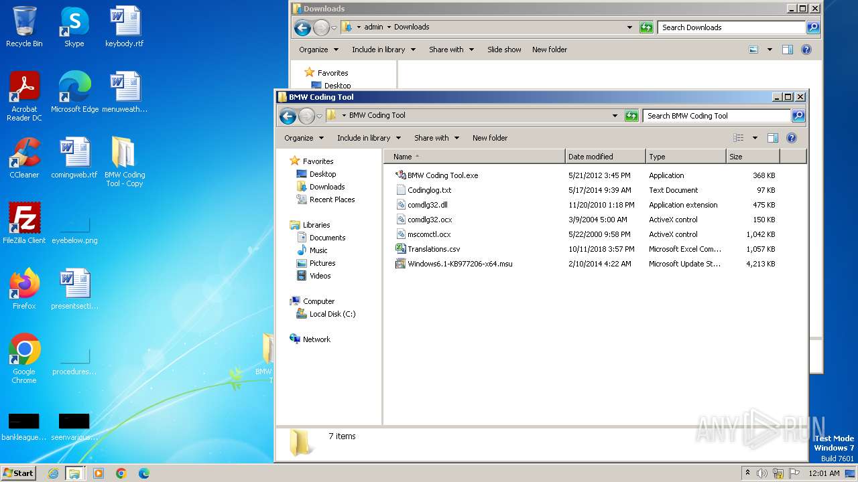This screenshot has height=482, width=858.
Task: Select Documents library in sidebar
Action: (x=327, y=238)
